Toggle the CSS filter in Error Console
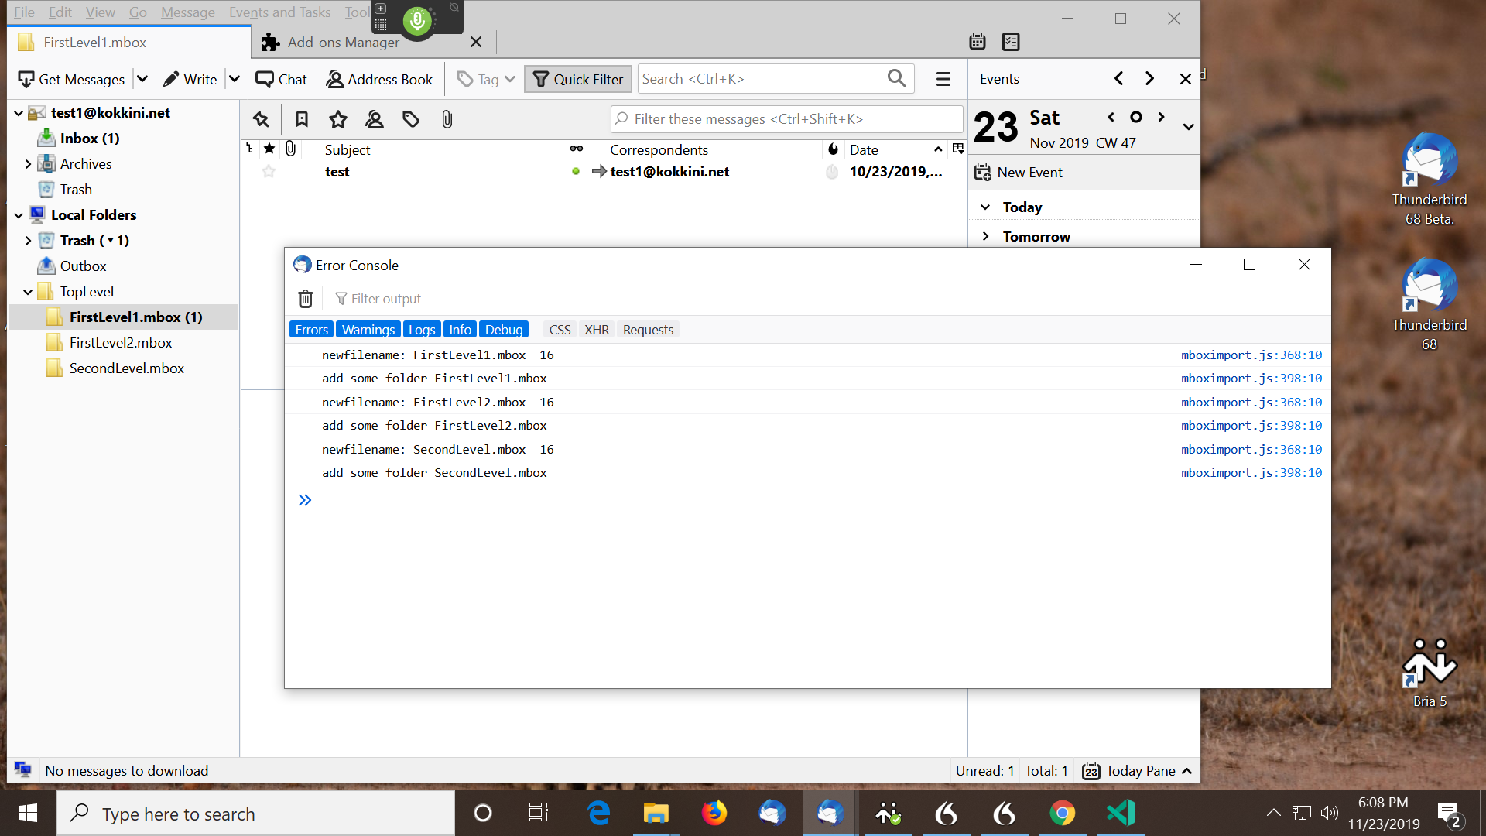This screenshot has width=1486, height=836. (x=560, y=329)
